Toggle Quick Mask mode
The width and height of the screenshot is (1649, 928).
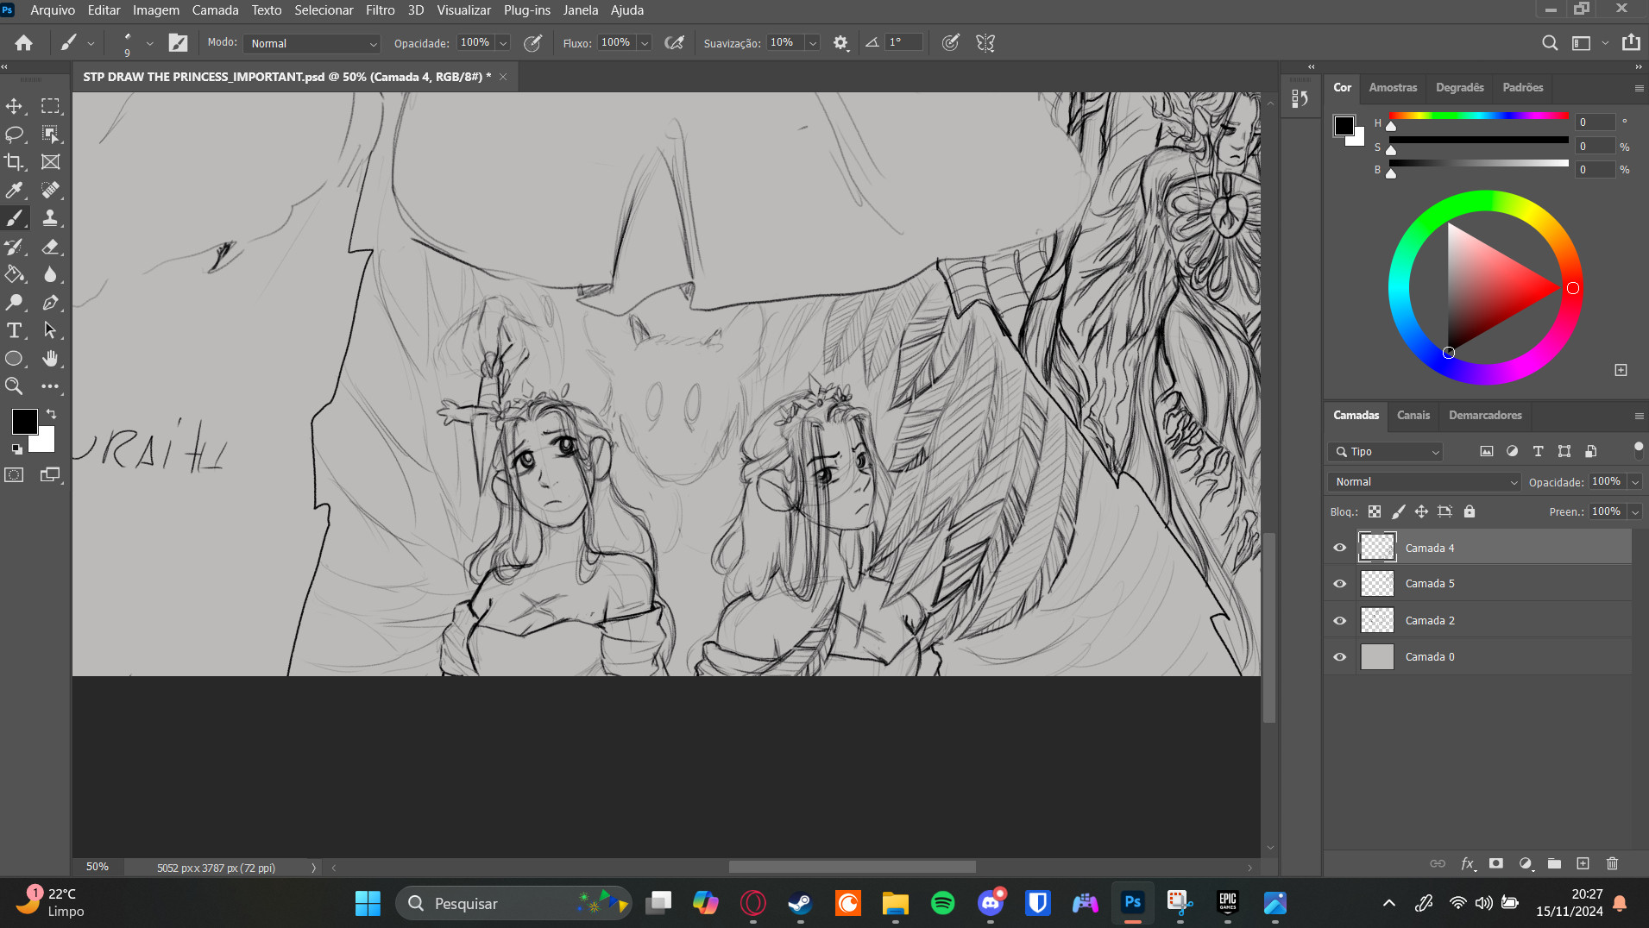pos(15,475)
